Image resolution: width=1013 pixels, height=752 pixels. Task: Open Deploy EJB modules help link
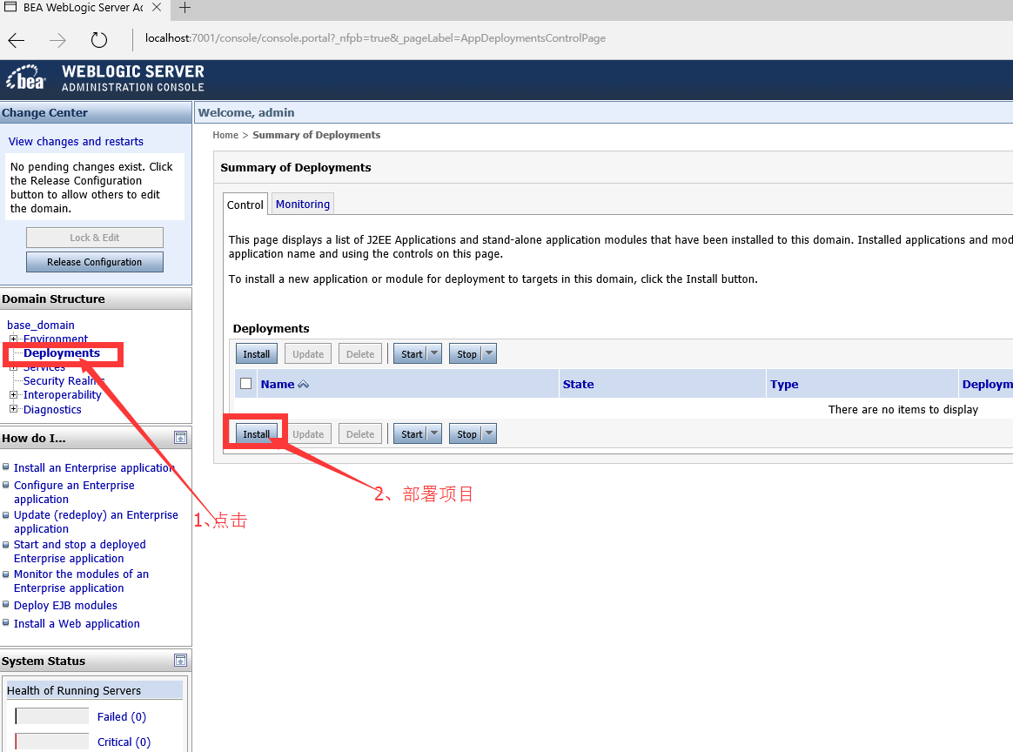tap(65, 606)
